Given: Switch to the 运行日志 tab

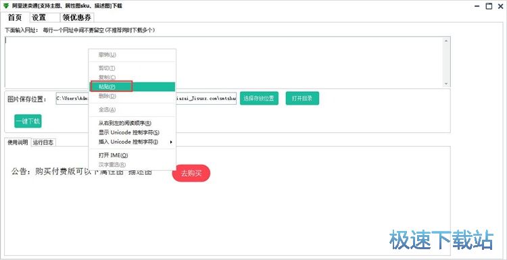Looking at the screenshot, I should [43, 142].
